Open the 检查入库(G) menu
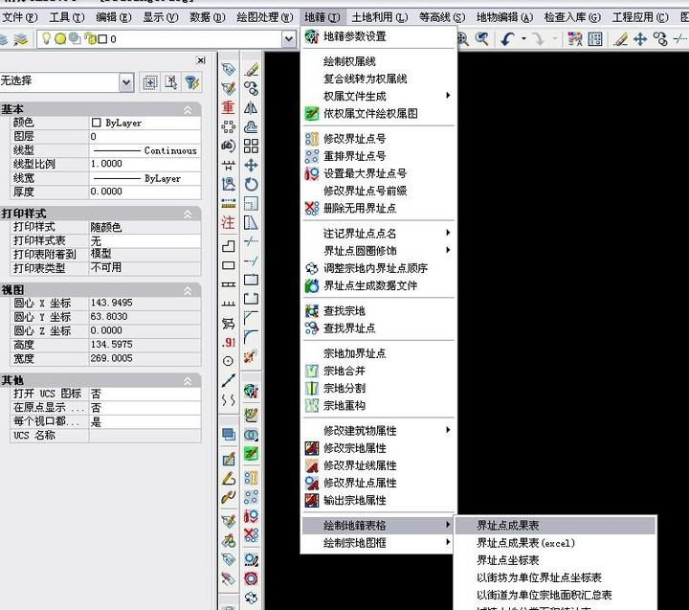The width and height of the screenshot is (689, 610). [572, 17]
